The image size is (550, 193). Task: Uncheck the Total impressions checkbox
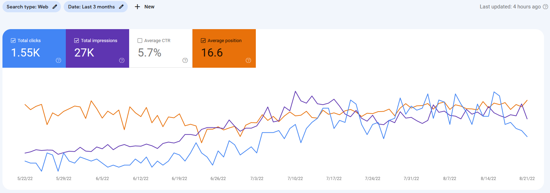tap(76, 41)
